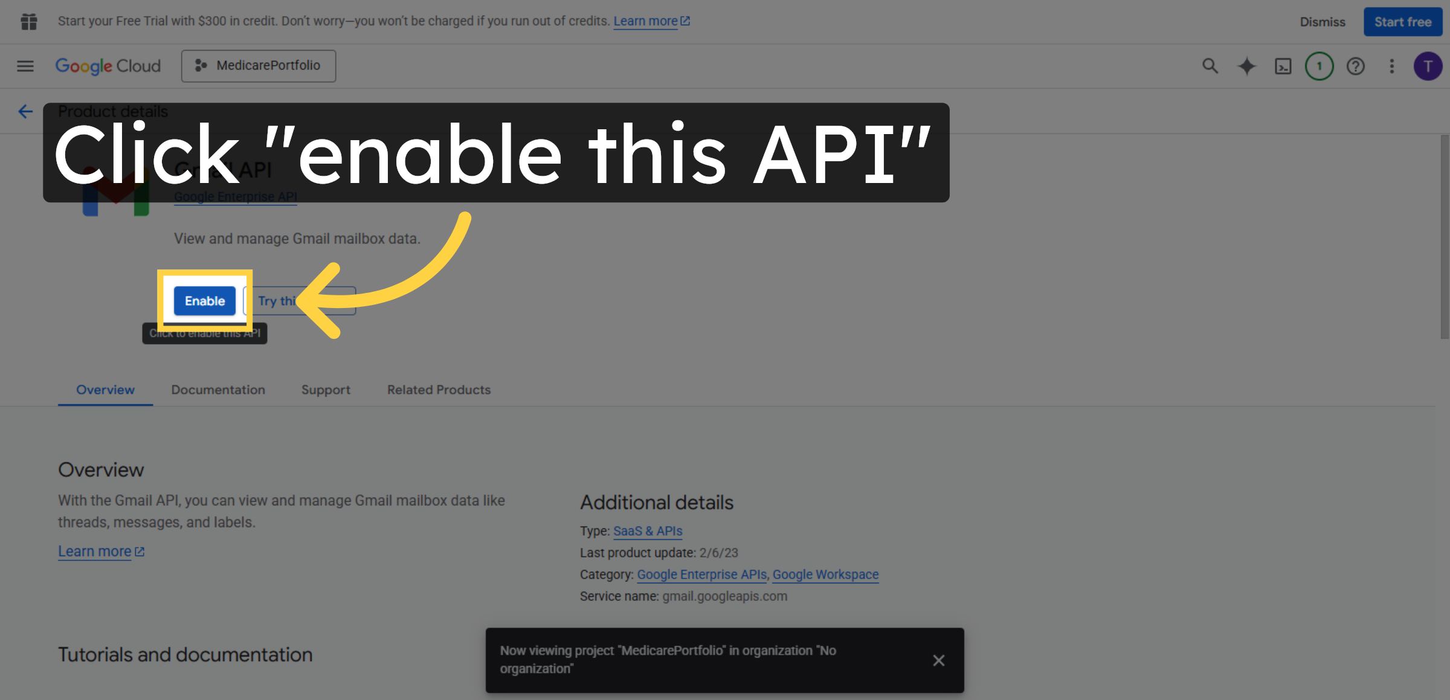Click the Start free button
The width and height of the screenshot is (1450, 700).
1402,21
